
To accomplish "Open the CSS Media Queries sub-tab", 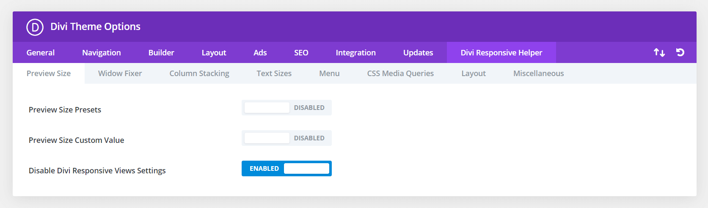I will coord(400,73).
